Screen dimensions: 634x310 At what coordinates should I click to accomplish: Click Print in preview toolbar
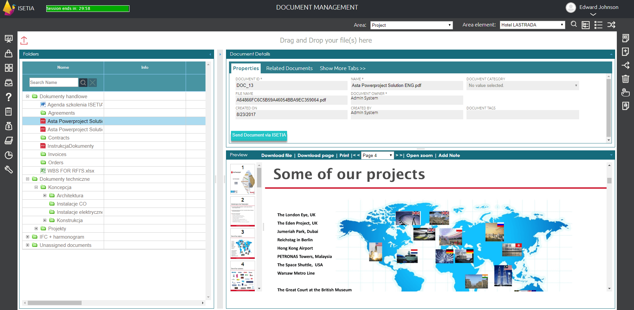344,155
